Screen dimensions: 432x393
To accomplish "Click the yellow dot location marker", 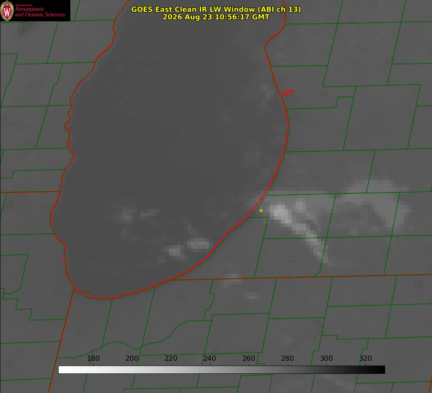I will 261,210.
